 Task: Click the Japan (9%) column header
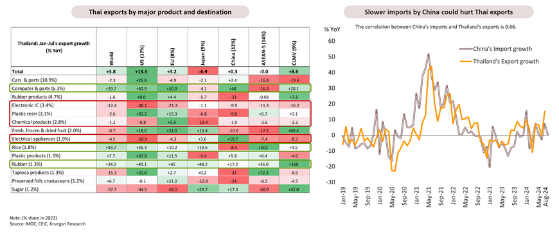pos(203,54)
